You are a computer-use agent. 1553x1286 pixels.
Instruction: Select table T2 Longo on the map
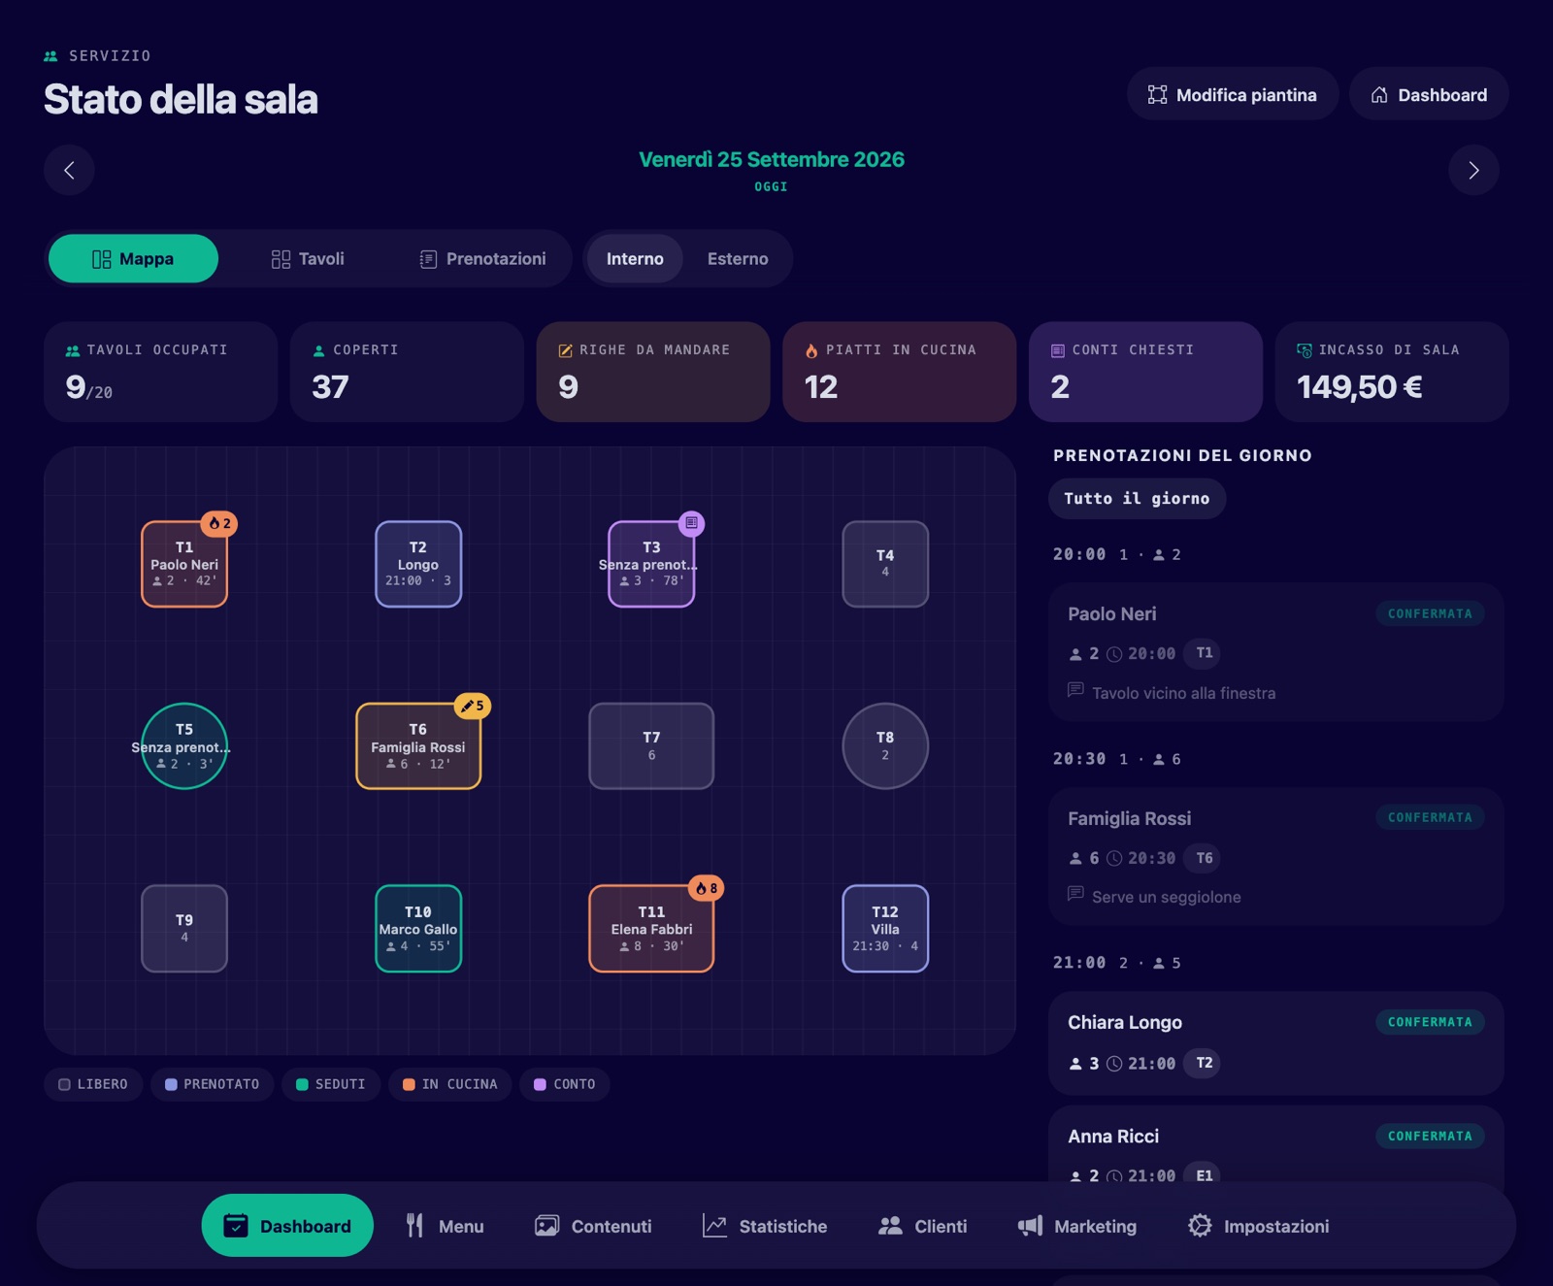(418, 564)
